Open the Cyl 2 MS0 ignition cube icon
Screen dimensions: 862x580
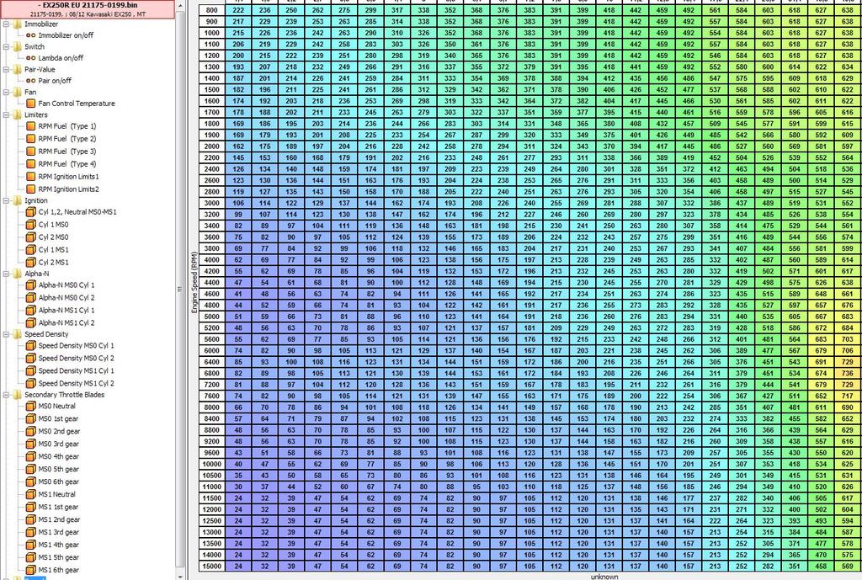point(31,237)
